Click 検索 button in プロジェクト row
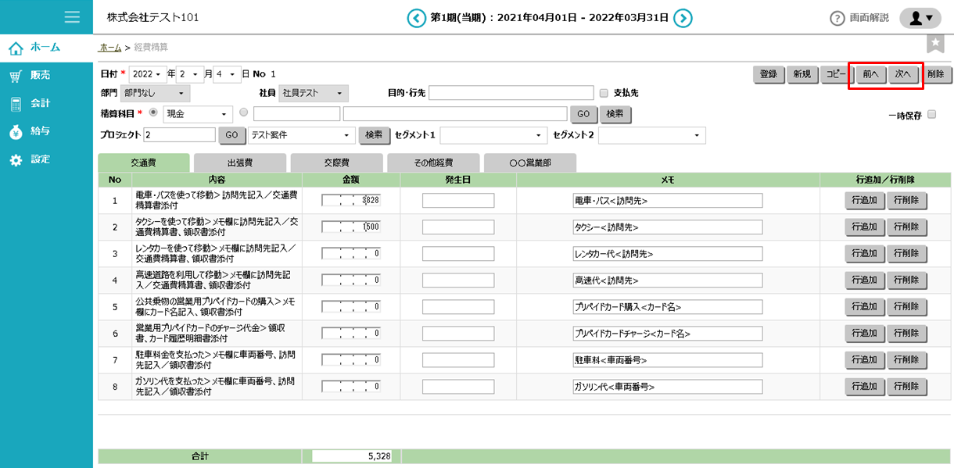The width and height of the screenshot is (954, 468). click(x=374, y=135)
